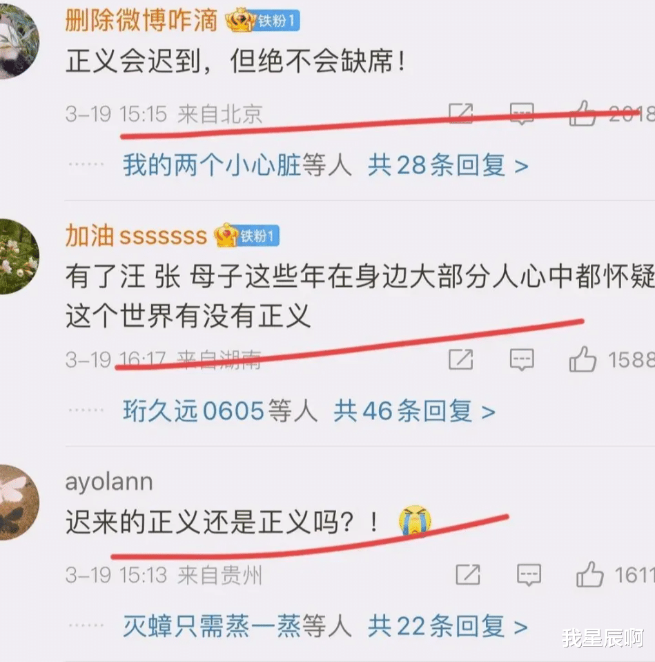655x662 pixels.
Task: Repost the comment from 北京
Action: (x=460, y=113)
